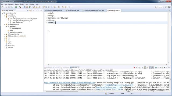This screenshot has width=172, height=96.
Task: Start the Debug launcher (bug icon)
Action: point(12,7)
